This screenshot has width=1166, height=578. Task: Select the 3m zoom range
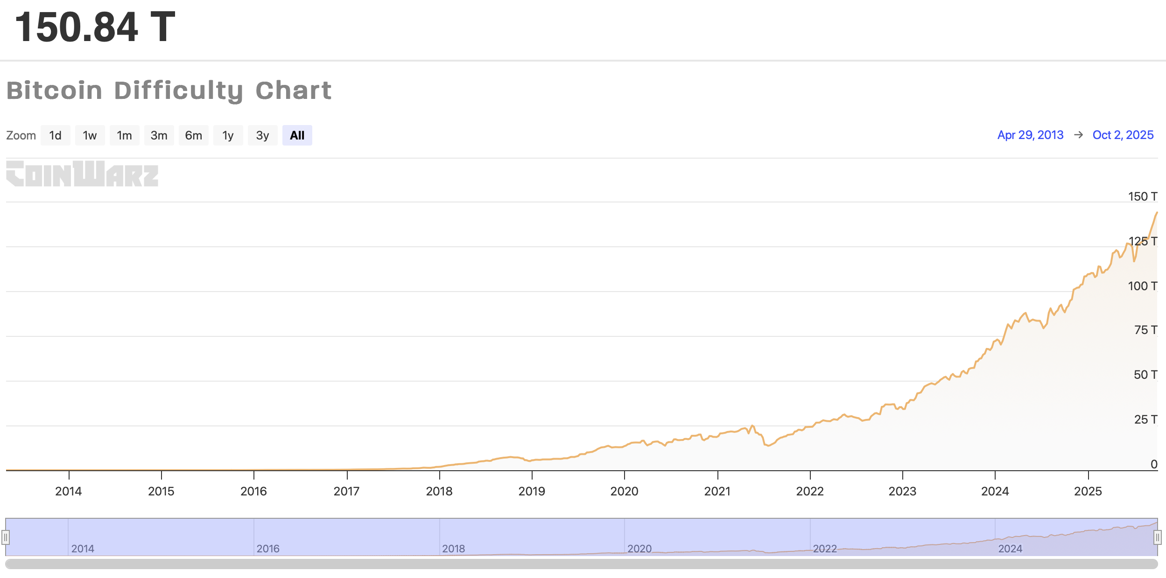click(x=159, y=135)
